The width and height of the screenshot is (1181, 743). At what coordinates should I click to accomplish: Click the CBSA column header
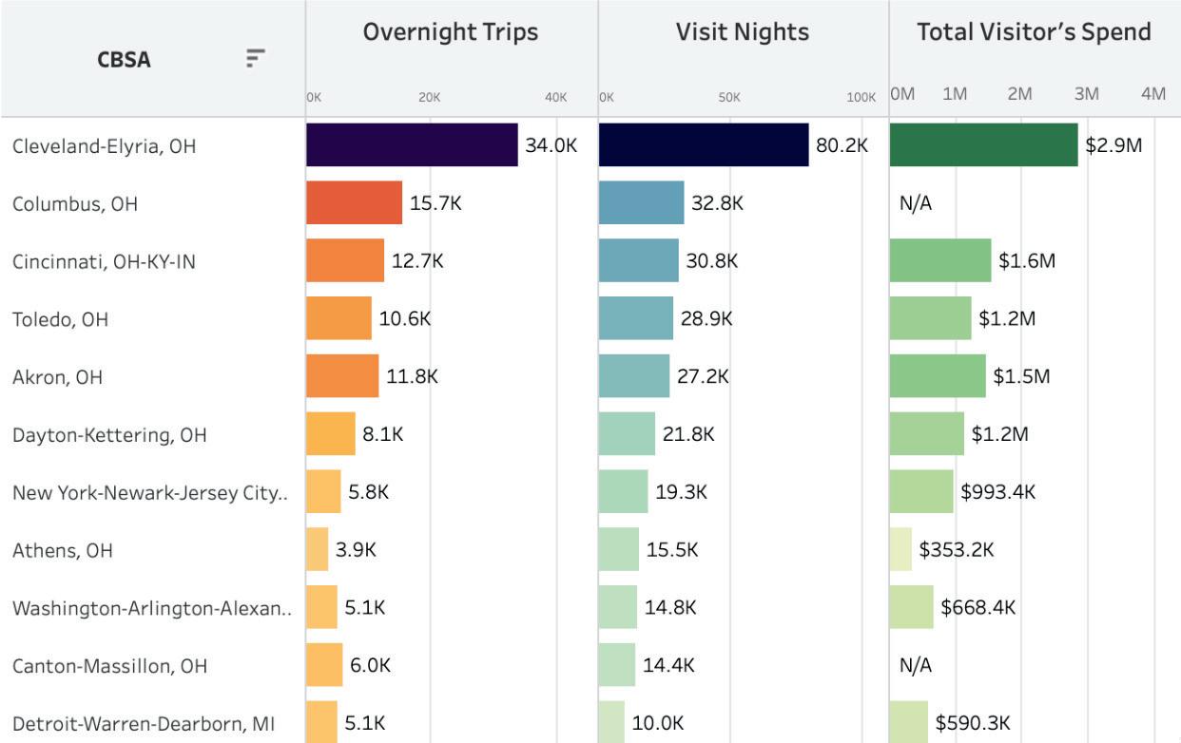[x=124, y=60]
